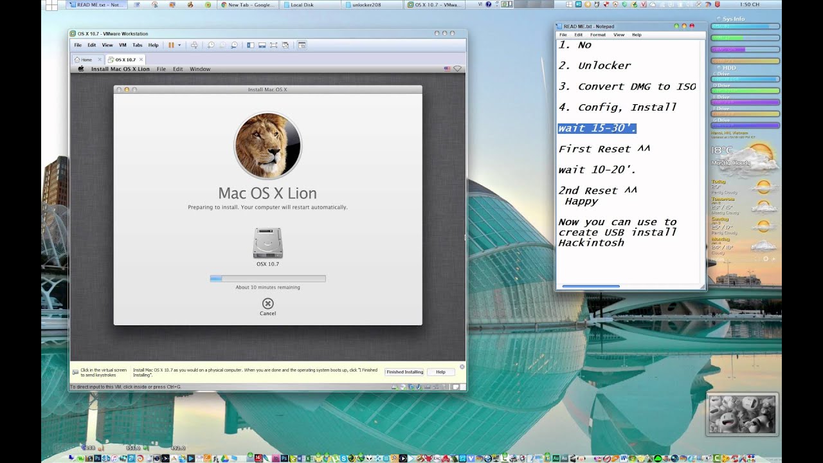Click the slideshow picture gadget thumbnail
Viewport: 823px width, 463px height.
743,414
